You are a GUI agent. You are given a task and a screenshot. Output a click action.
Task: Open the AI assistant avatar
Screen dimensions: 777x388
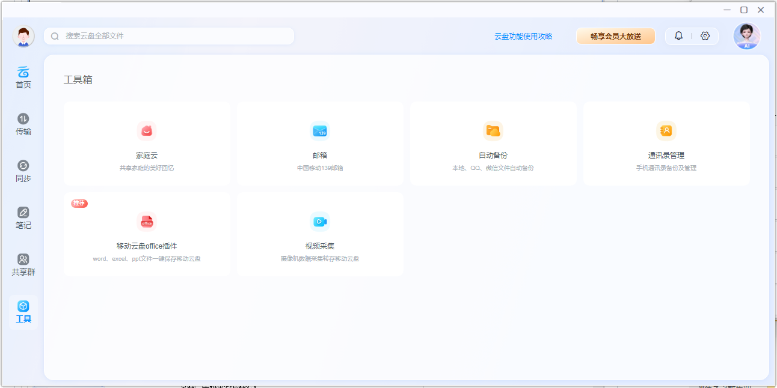tap(747, 36)
